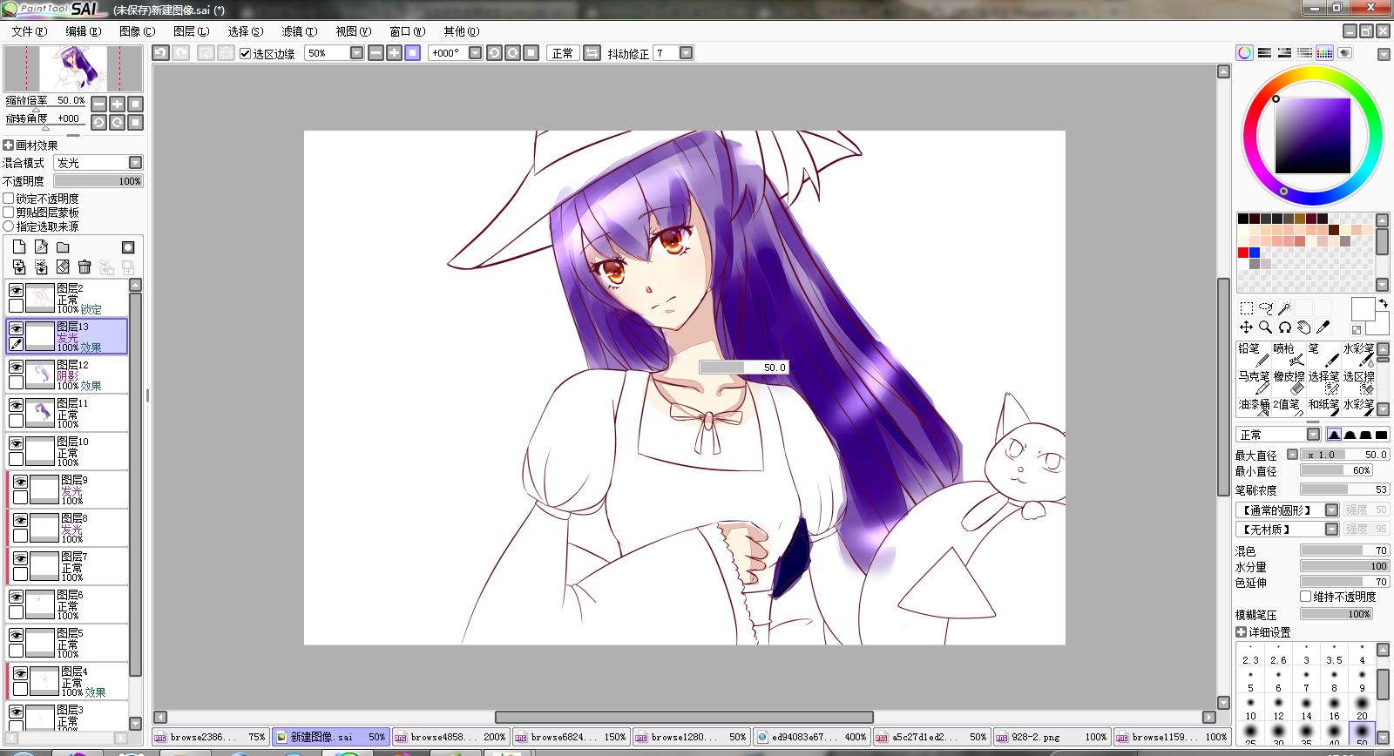
Task: Open the rotation angle dropdown
Action: tap(476, 53)
